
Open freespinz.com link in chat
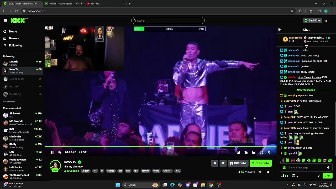309,77
